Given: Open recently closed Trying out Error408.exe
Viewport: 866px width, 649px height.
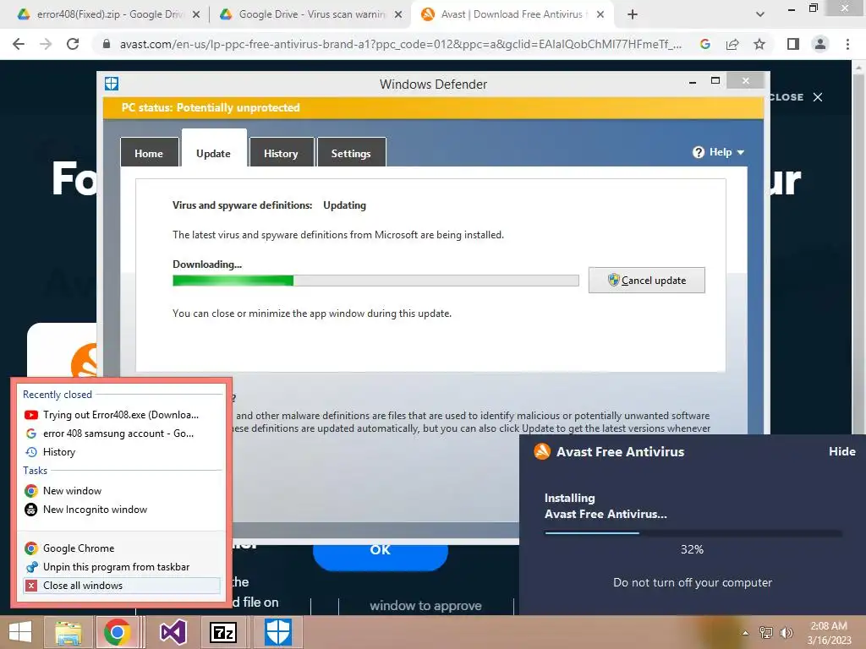Looking at the screenshot, I should click(x=122, y=414).
